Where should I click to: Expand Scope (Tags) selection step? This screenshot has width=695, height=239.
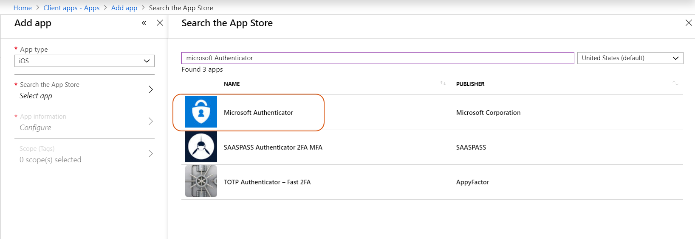pyautogui.click(x=85, y=155)
